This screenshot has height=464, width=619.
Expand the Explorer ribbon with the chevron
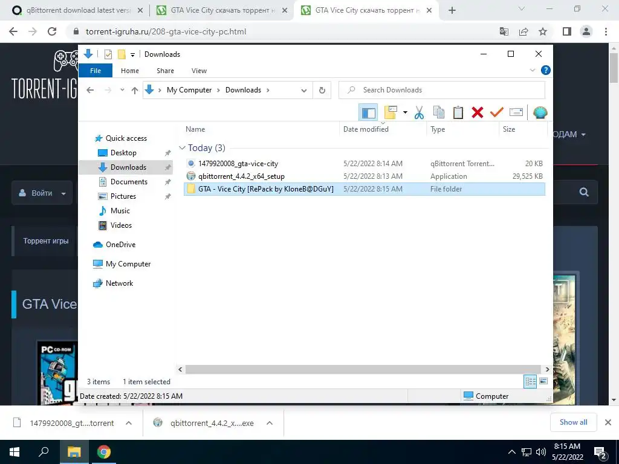532,70
